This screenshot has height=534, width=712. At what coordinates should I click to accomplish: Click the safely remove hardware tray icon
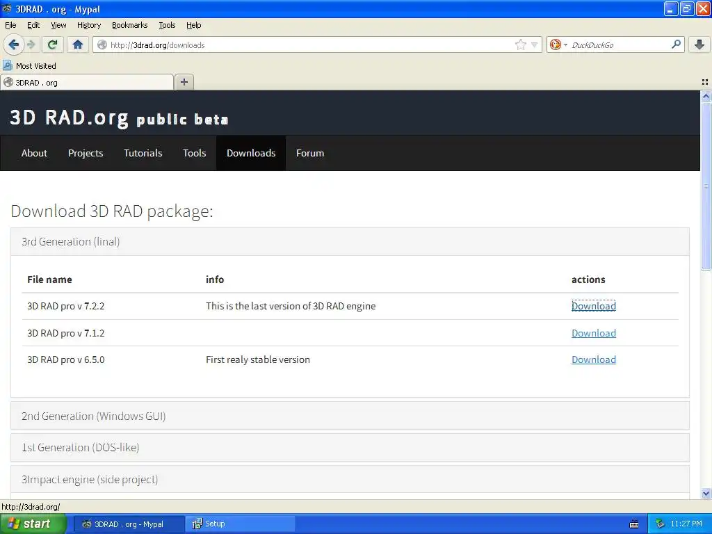pyautogui.click(x=660, y=524)
